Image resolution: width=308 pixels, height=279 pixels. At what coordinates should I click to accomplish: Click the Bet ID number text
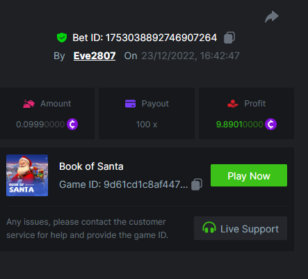(x=161, y=38)
